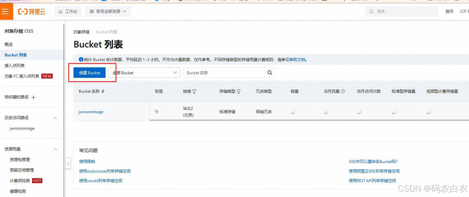Open 预留空间管理 in the sidebar
Image resolution: width=469 pixels, height=197 pixels.
[22, 170]
